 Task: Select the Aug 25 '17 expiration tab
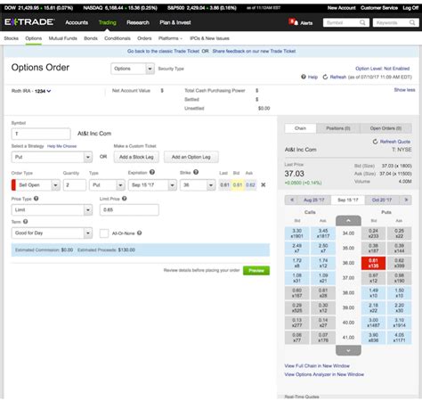(x=314, y=200)
